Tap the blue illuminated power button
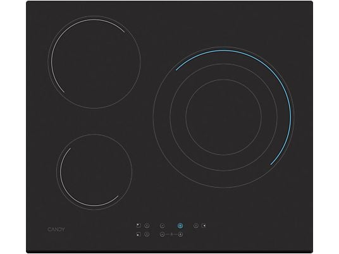 click(180, 226)
